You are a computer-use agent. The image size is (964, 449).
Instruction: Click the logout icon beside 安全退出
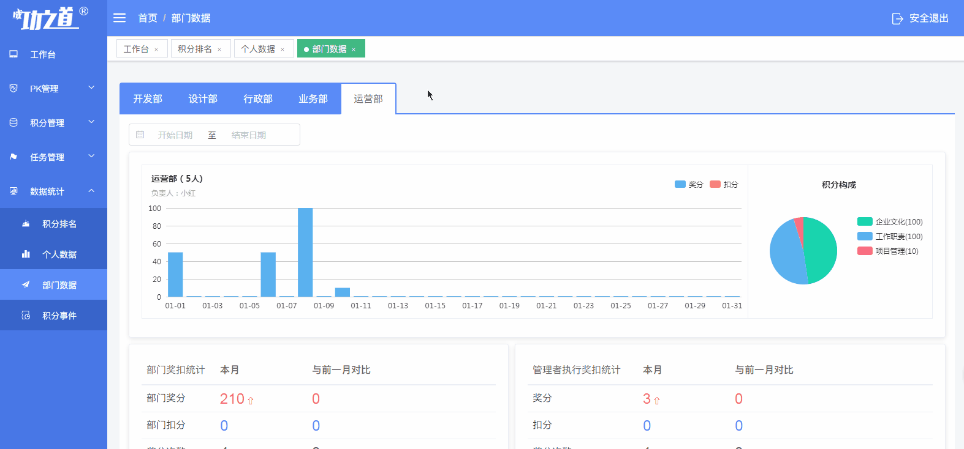coord(897,18)
